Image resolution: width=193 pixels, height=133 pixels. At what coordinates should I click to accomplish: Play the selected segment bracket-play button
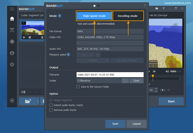(163, 90)
